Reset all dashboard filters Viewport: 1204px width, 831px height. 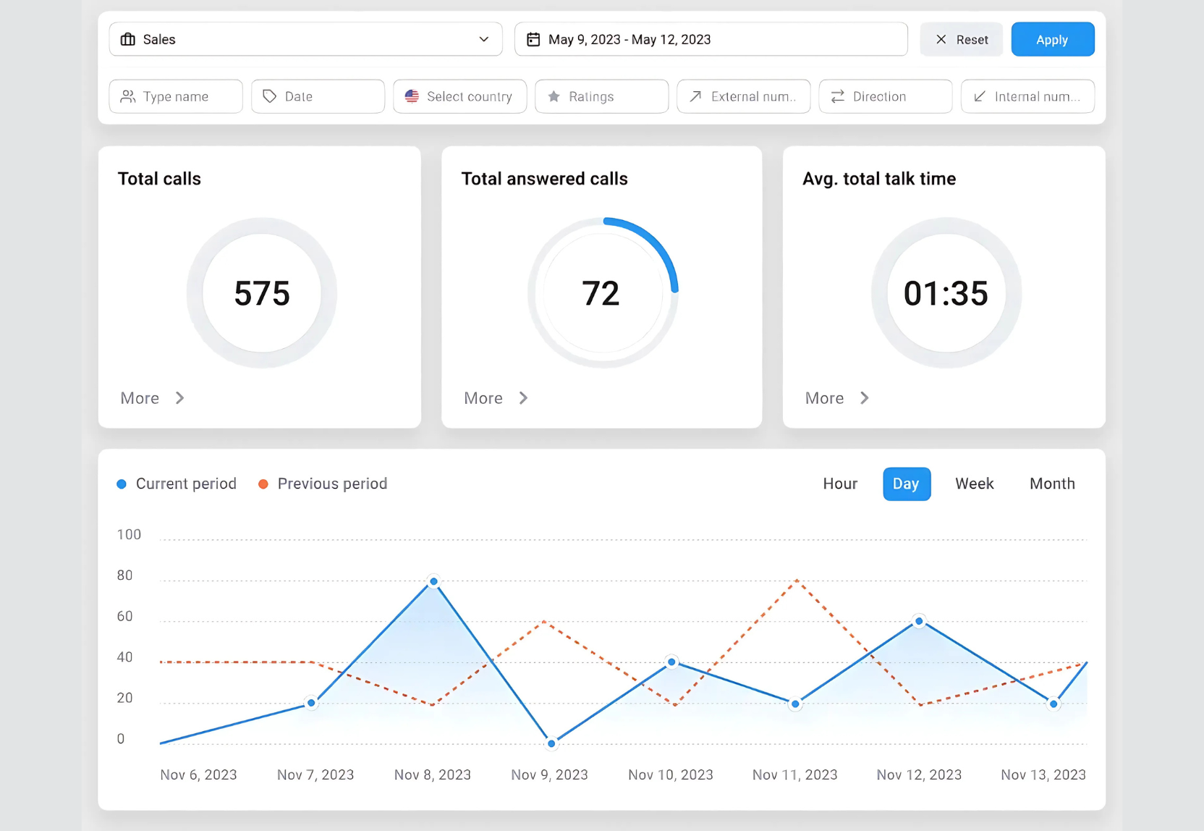pyautogui.click(x=961, y=39)
